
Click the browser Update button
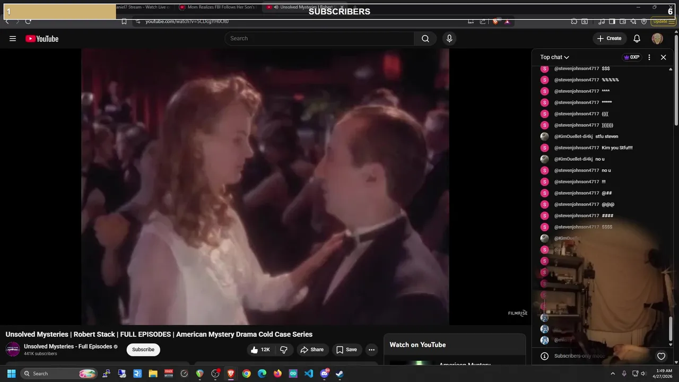click(x=663, y=21)
